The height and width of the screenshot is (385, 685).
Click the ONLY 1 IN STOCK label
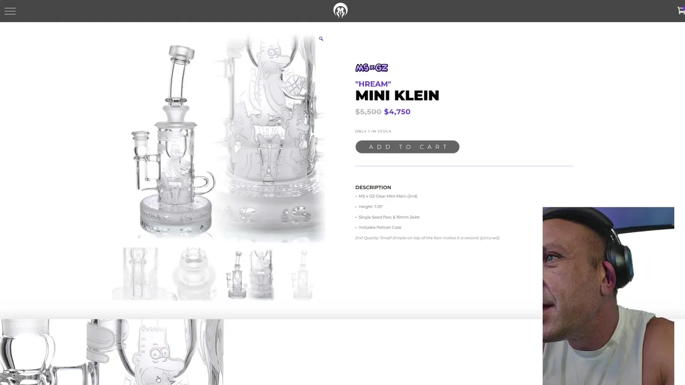click(373, 132)
